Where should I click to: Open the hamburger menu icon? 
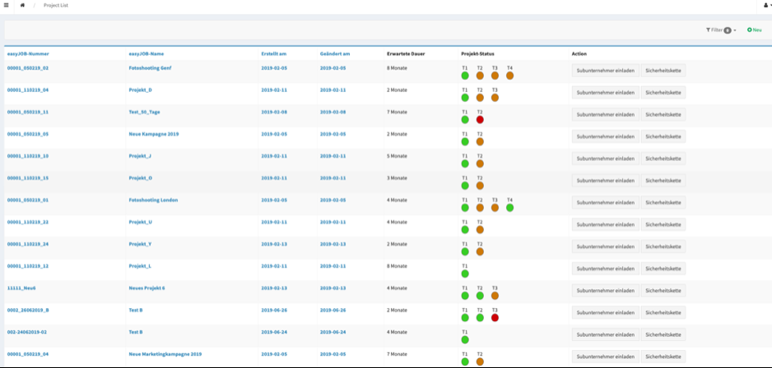pyautogui.click(x=6, y=5)
